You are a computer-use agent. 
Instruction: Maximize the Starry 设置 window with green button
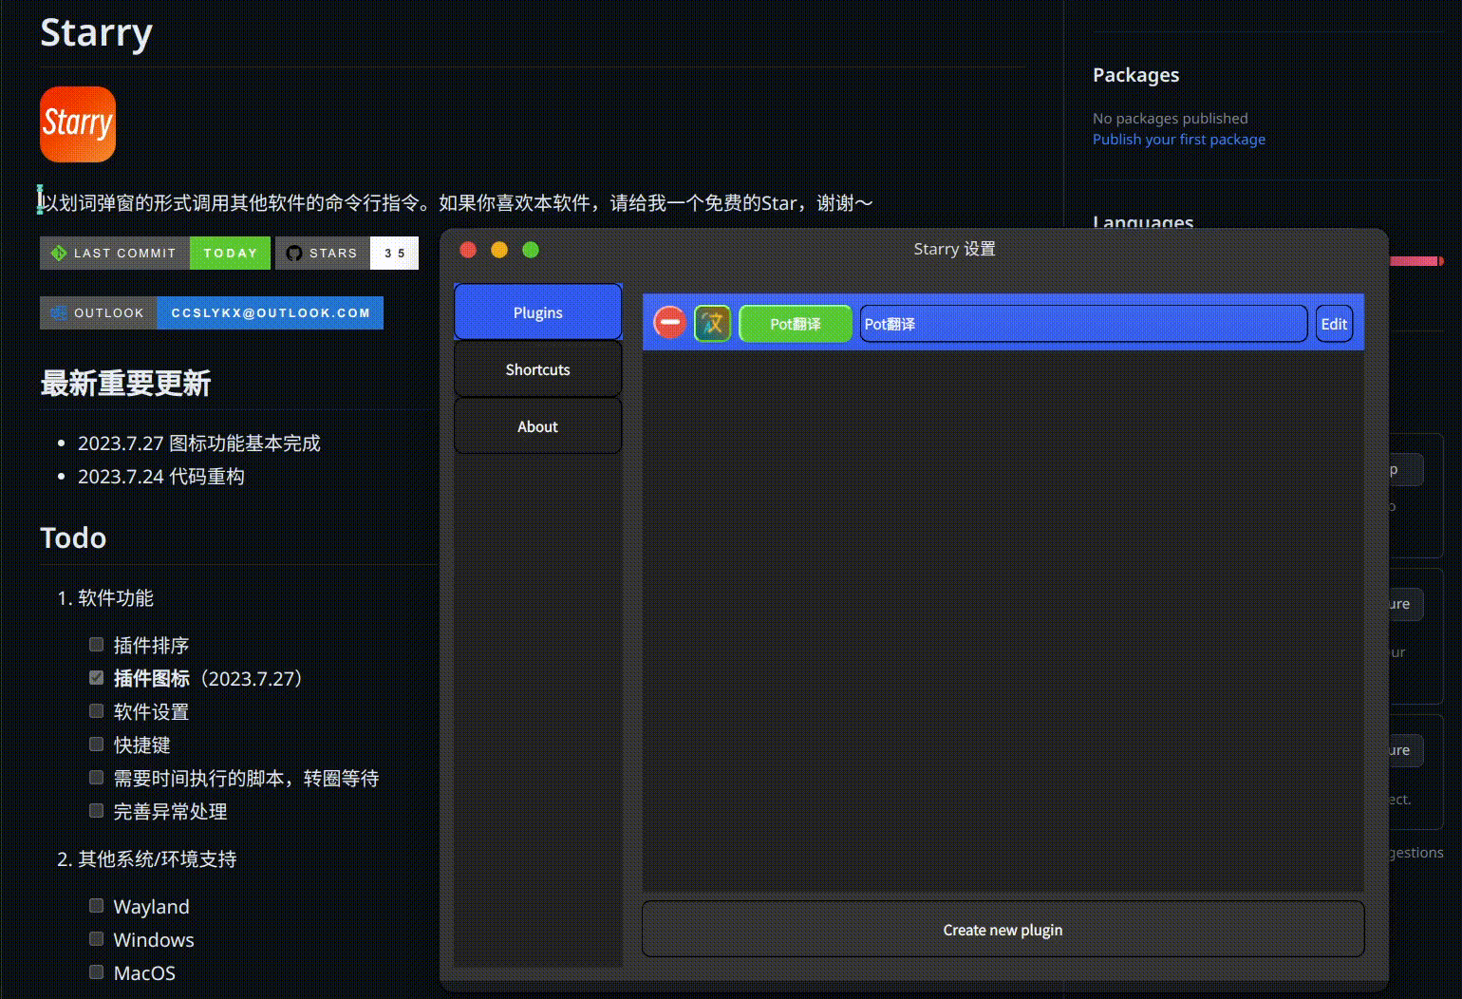tap(531, 250)
